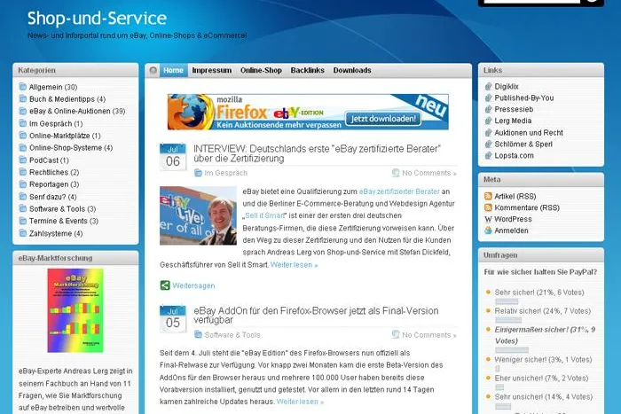Click the link icon beside Pressesieb
Screen dimensions: 621x414
(488, 109)
